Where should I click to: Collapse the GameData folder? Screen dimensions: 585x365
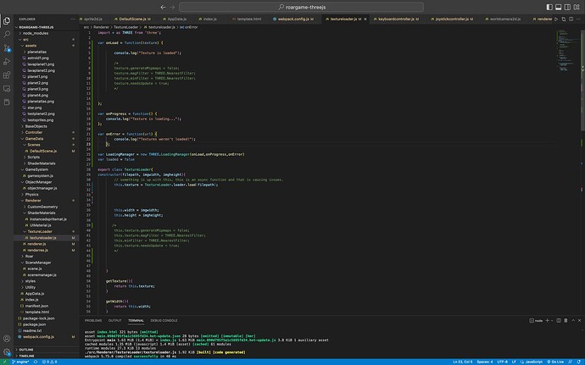coord(47,138)
